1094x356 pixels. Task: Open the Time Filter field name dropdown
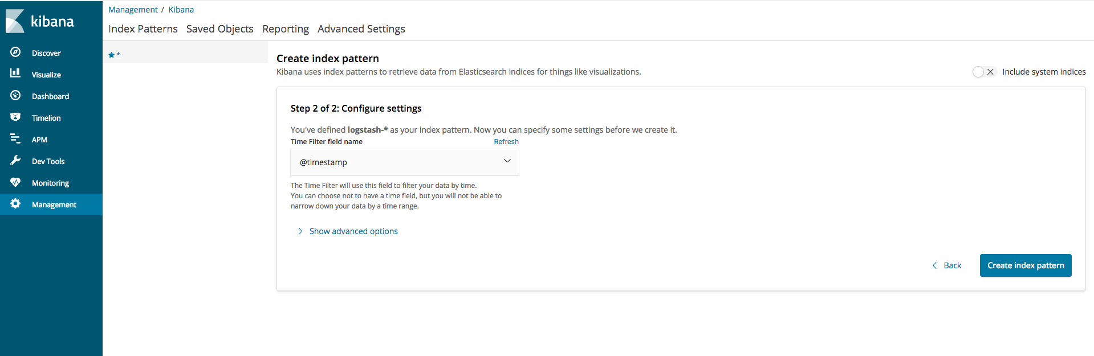tap(405, 162)
